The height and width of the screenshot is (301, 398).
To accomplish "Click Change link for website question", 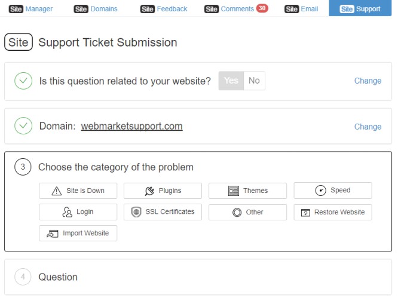I will [x=368, y=81].
